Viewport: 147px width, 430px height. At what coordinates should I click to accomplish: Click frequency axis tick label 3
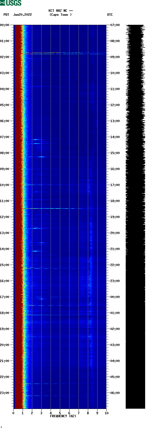click(x=41, y=413)
